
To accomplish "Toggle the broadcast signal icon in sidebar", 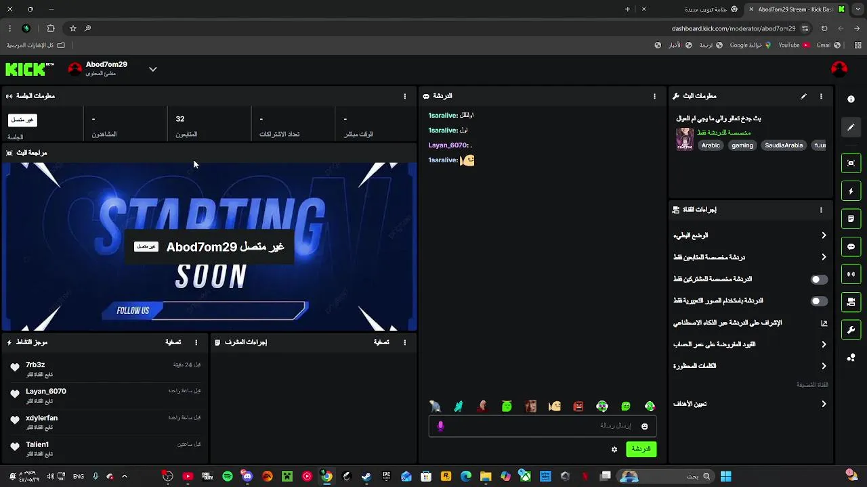I will coord(851,275).
